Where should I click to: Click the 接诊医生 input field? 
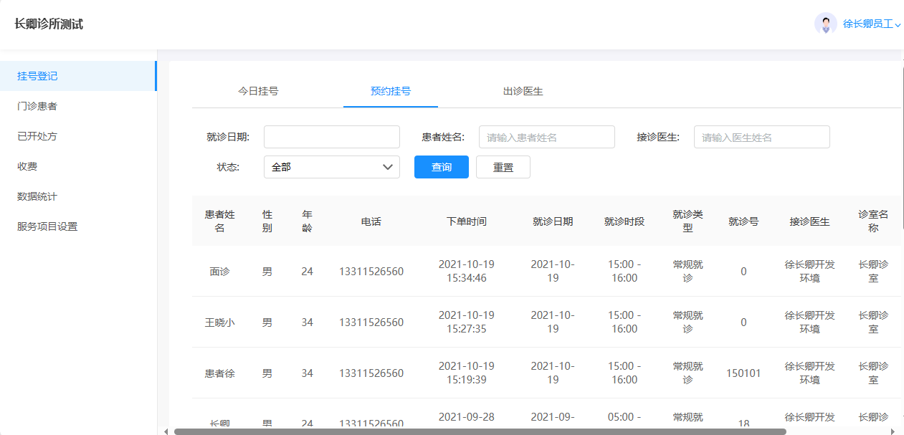pos(762,137)
